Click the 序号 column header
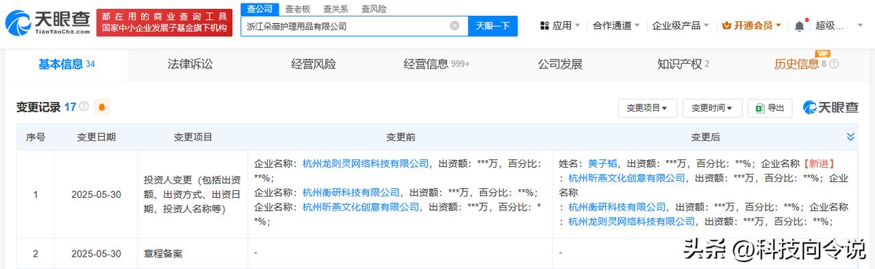The height and width of the screenshot is (269, 875). pos(36,137)
